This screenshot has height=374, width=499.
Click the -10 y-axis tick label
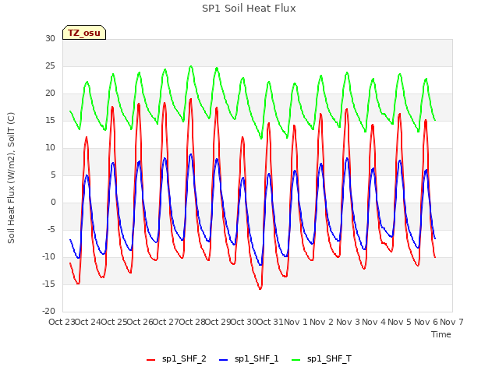pos(48,256)
